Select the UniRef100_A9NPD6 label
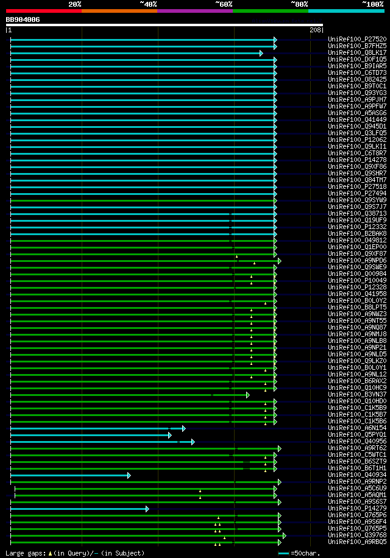Screen dimensions: 390x558 (x=357, y=261)
